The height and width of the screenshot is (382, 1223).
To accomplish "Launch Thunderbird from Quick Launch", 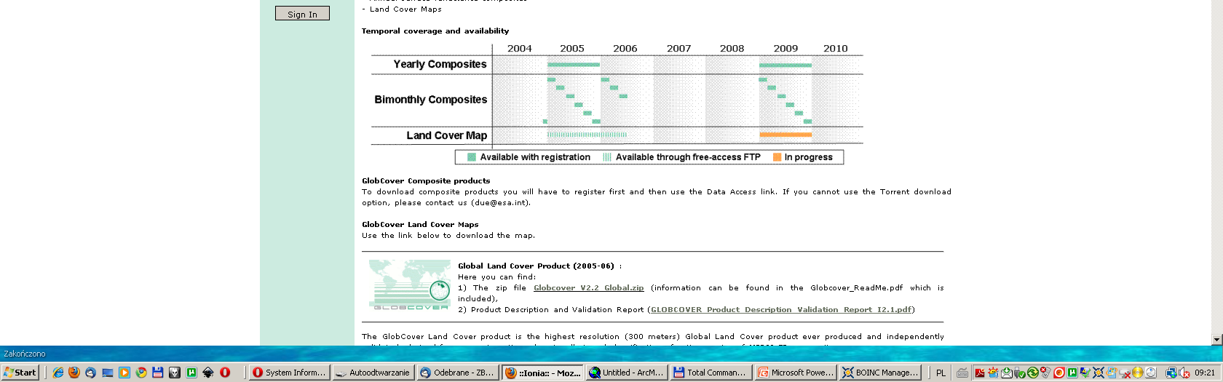I will 90,373.
